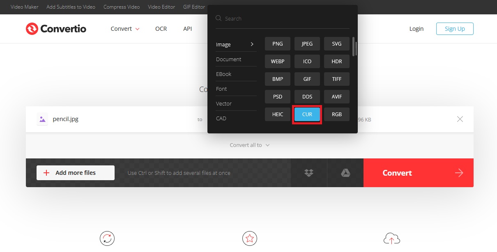Open Compress Video link

pos(122,7)
